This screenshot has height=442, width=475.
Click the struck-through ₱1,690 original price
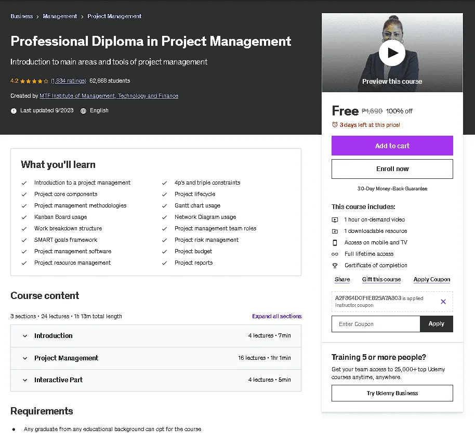click(372, 111)
